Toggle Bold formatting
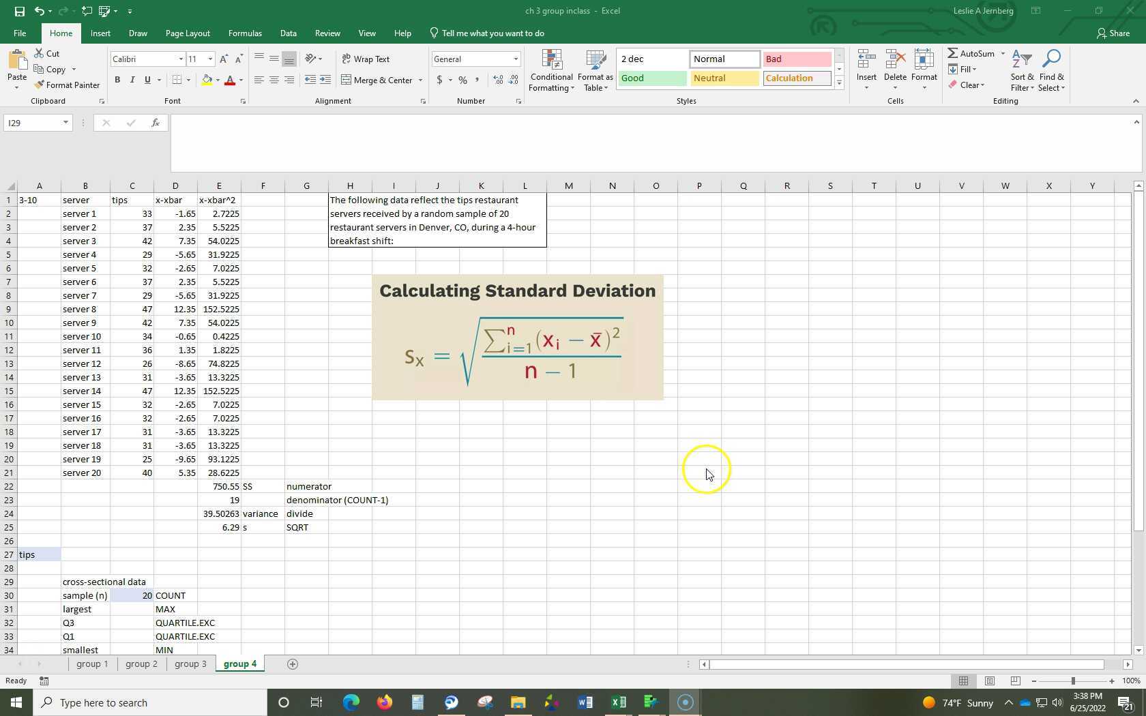The height and width of the screenshot is (716, 1146). coord(117,80)
